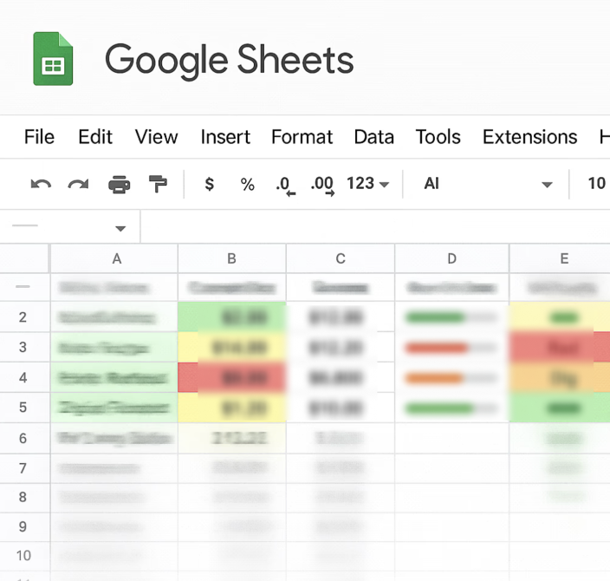Image resolution: width=610 pixels, height=581 pixels.
Task: Select row 3 header
Action: (25, 347)
